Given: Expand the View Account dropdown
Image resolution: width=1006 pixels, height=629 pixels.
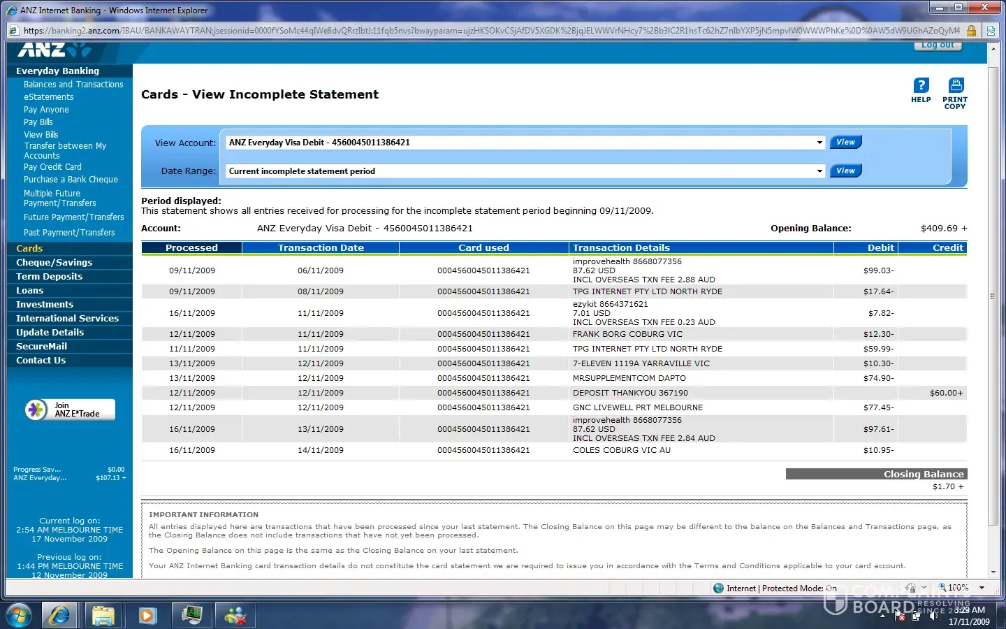Looking at the screenshot, I should (x=819, y=143).
